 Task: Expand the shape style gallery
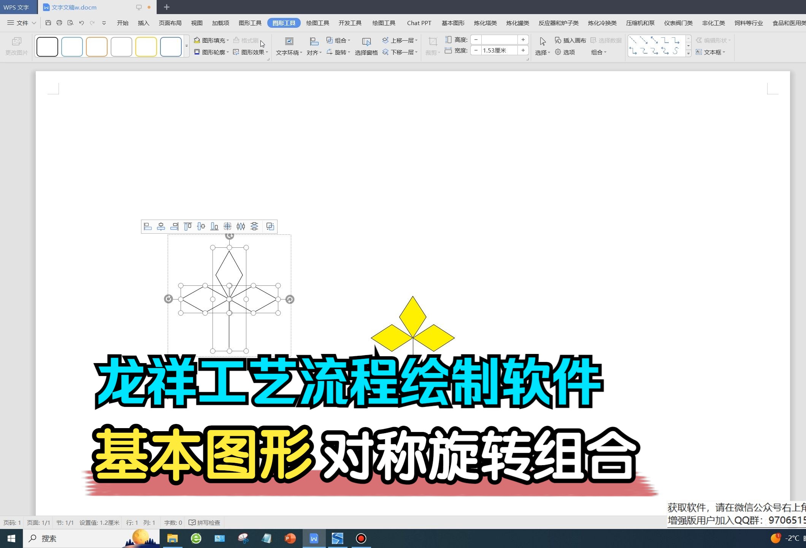[186, 46]
